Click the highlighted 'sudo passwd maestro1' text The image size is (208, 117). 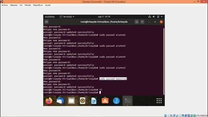[x=113, y=79]
